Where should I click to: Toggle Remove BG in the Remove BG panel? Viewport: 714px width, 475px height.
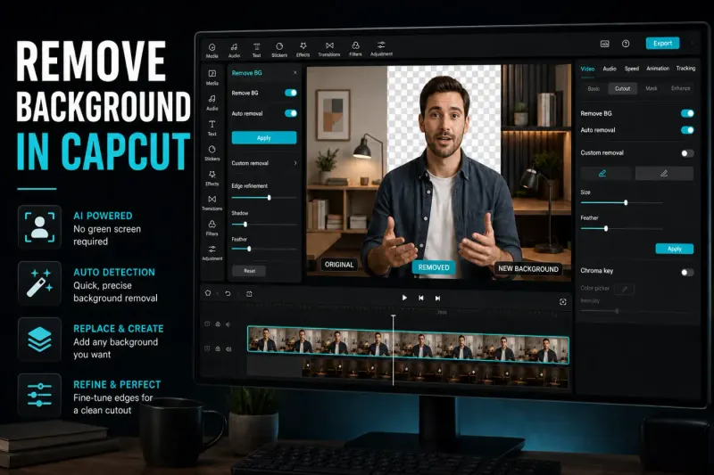[x=291, y=93]
